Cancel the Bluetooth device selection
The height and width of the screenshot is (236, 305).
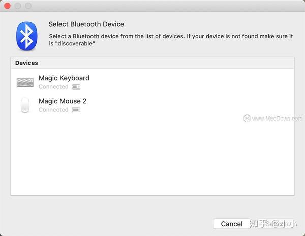231,224
